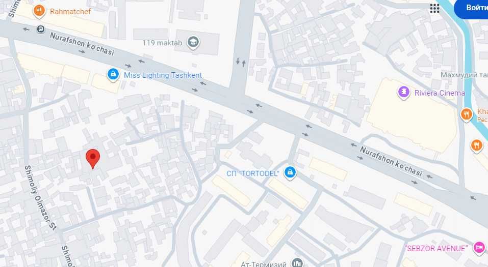Select the СП TORTODEL shop icon
Screen dimensions: 488x267
coord(290,172)
